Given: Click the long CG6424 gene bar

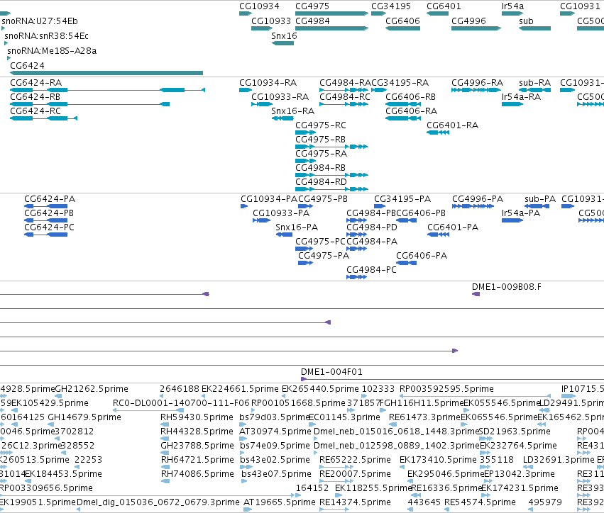Looking at the screenshot, I should [106, 73].
